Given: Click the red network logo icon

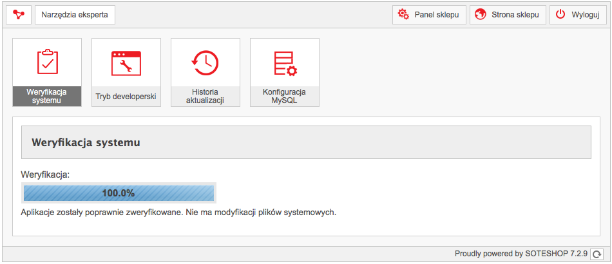Looking at the screenshot, I should [x=18, y=15].
